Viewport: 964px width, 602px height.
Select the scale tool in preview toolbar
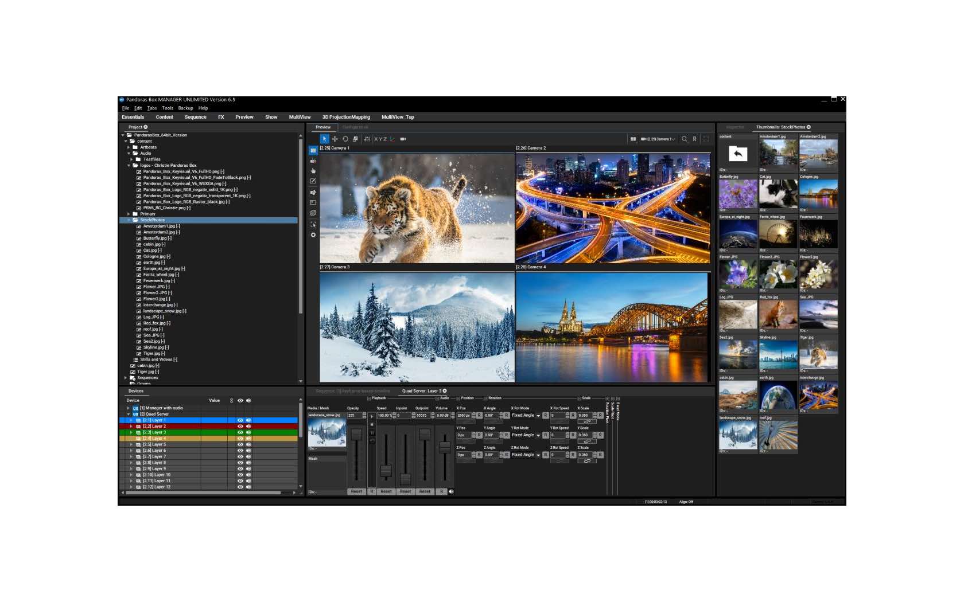coord(355,139)
